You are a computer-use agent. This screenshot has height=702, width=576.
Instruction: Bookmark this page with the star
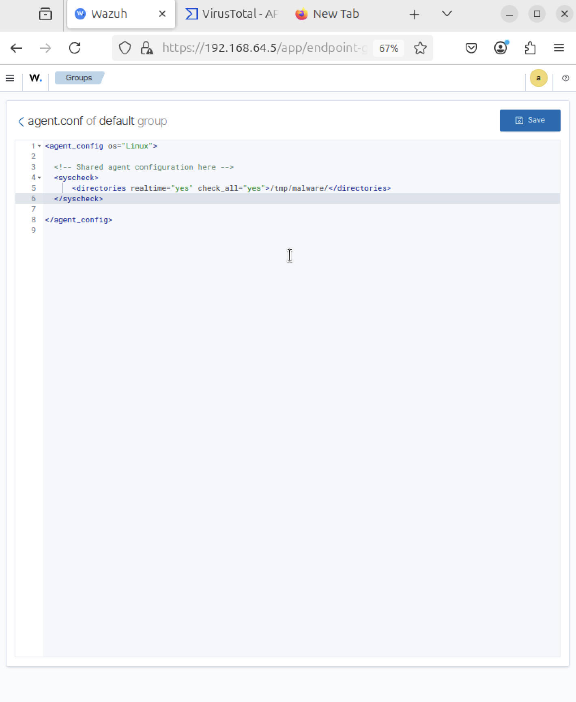[x=420, y=48]
